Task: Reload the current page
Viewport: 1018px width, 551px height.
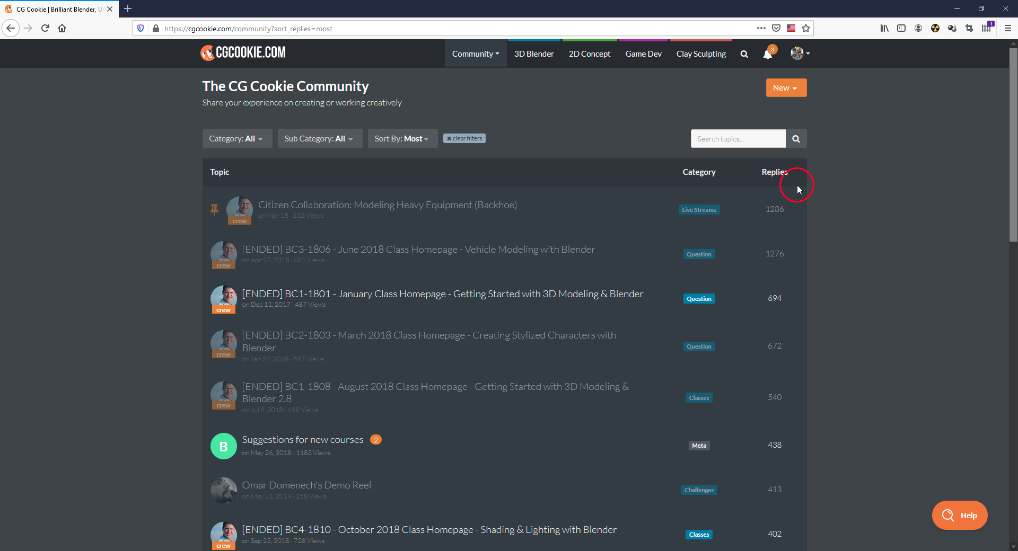Action: tap(45, 28)
